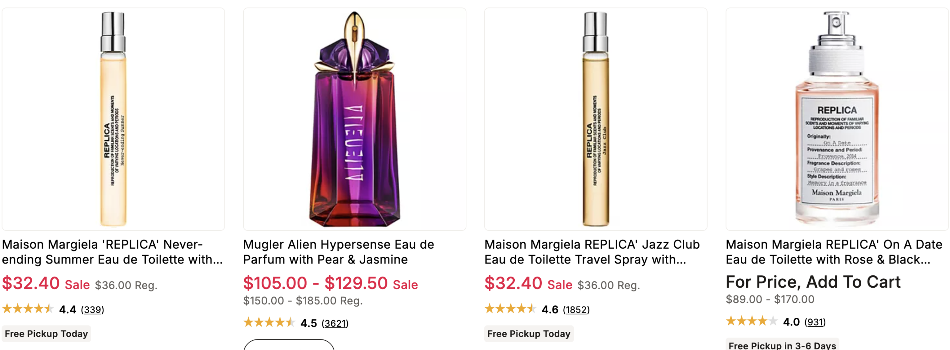Click the 931 reviews count link

815,322
